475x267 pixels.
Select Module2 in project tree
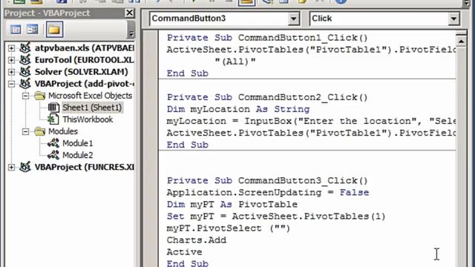pos(77,155)
